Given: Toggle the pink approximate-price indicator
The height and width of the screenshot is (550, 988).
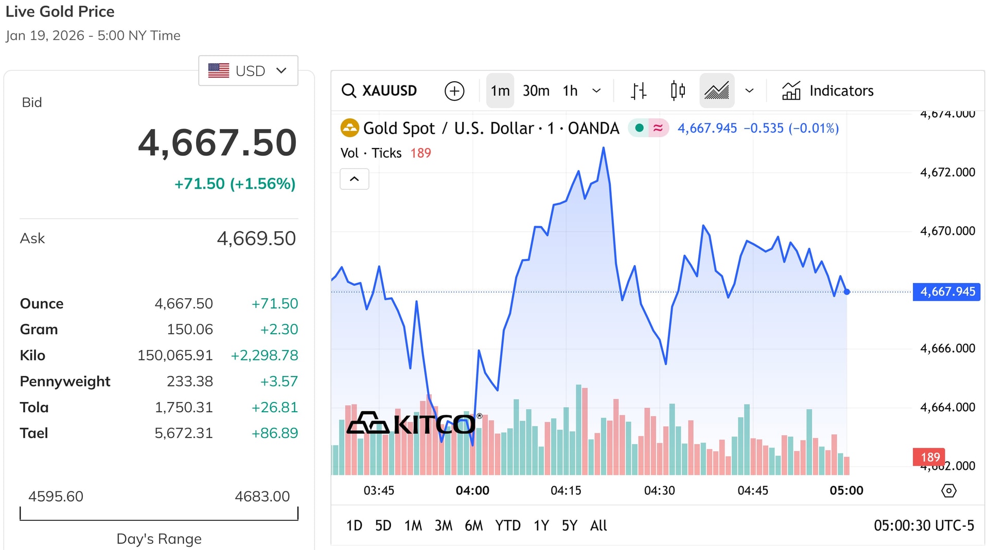Looking at the screenshot, I should tap(658, 128).
